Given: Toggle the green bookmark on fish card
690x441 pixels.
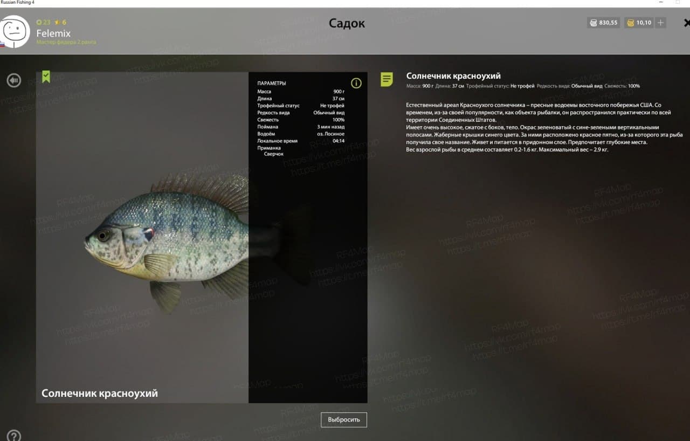Looking at the screenshot, I should (46, 77).
